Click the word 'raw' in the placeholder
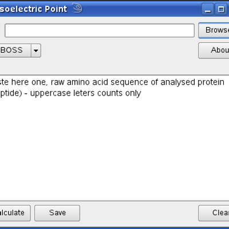Image resolution: width=229 pixels, height=229 pixels. click(58, 82)
